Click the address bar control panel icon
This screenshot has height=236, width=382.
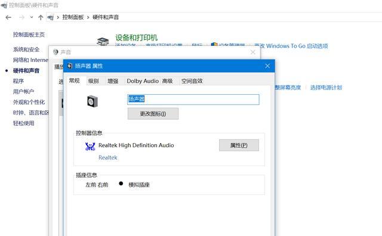(50, 17)
